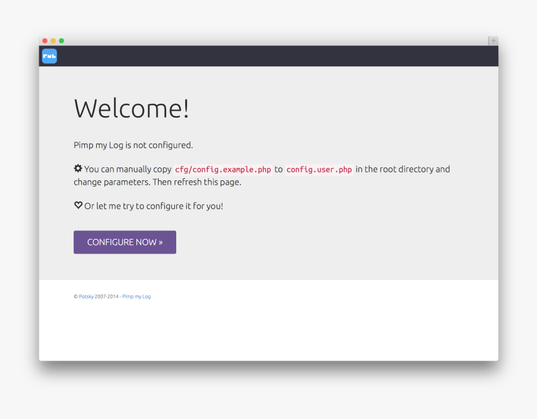Select the config.user.php code text
Screen dimensions: 537x419
point(319,170)
